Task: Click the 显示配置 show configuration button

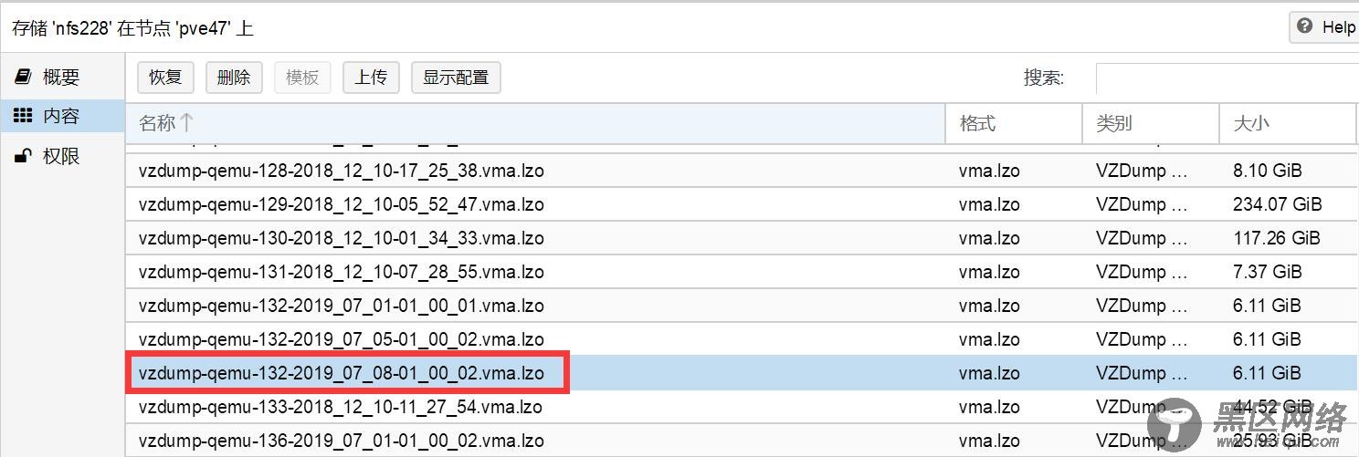Action: pos(456,78)
